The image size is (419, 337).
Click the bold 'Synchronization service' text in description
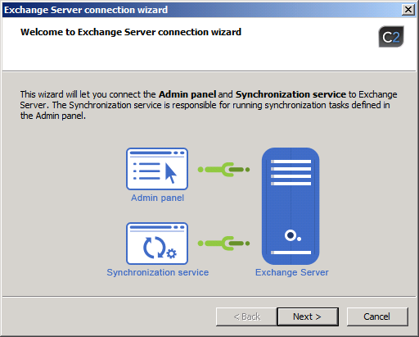click(291, 94)
